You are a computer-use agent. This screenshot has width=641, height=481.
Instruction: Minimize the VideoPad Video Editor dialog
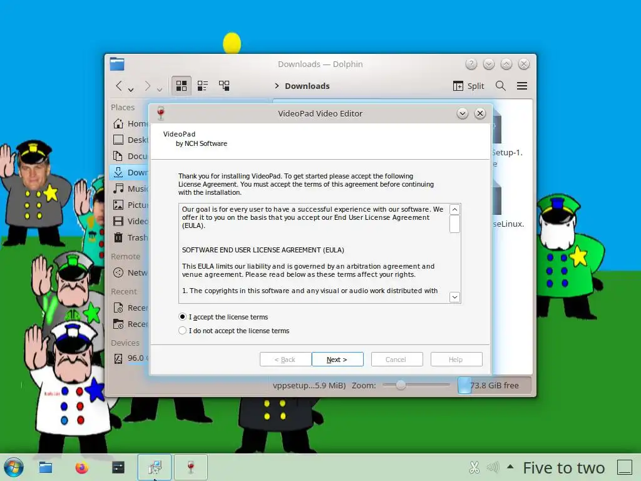pos(463,113)
